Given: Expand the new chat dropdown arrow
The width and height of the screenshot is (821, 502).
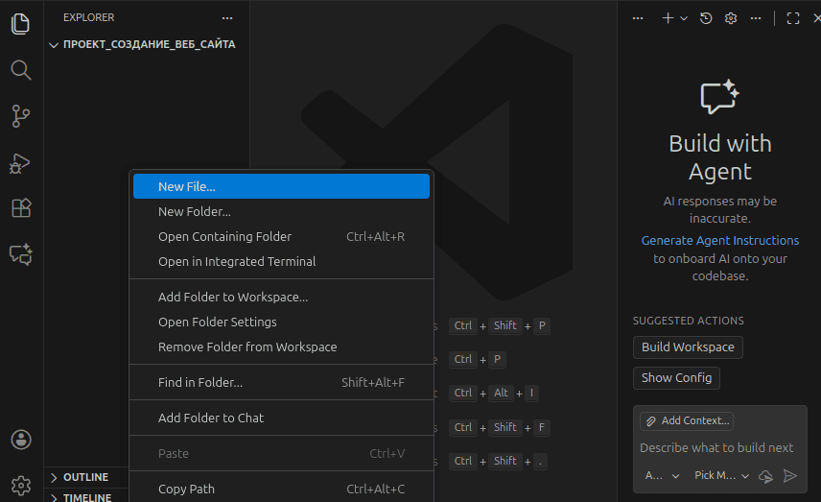Looking at the screenshot, I should (684, 18).
